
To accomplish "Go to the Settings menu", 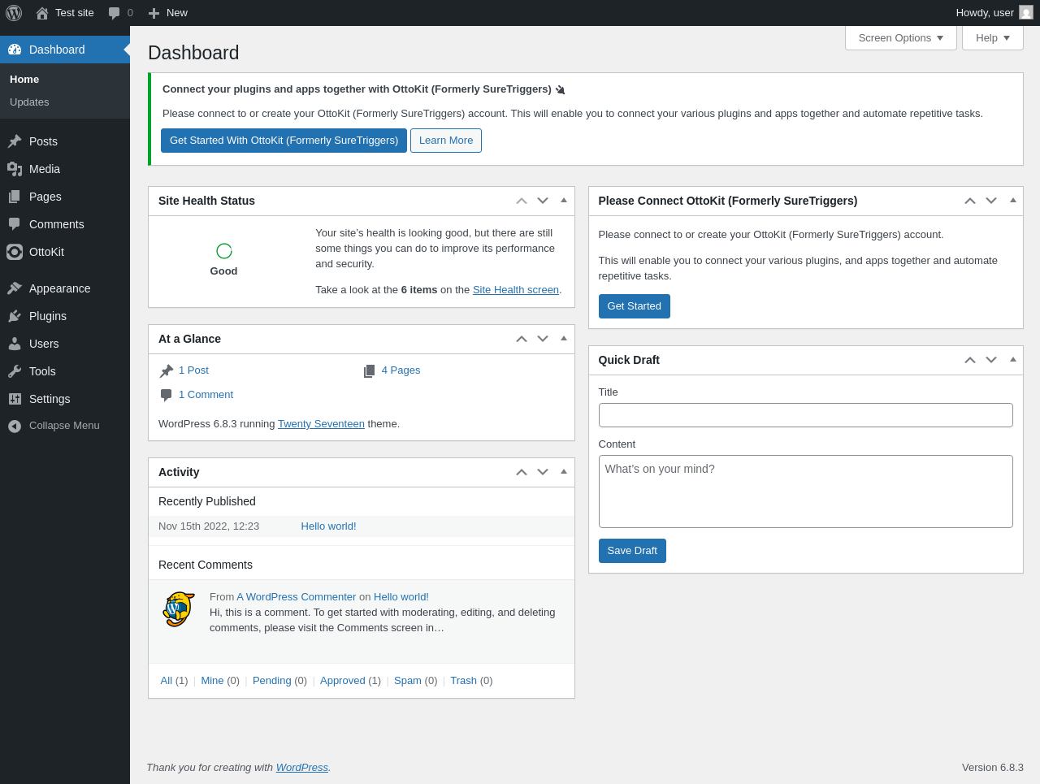I will click(x=50, y=399).
